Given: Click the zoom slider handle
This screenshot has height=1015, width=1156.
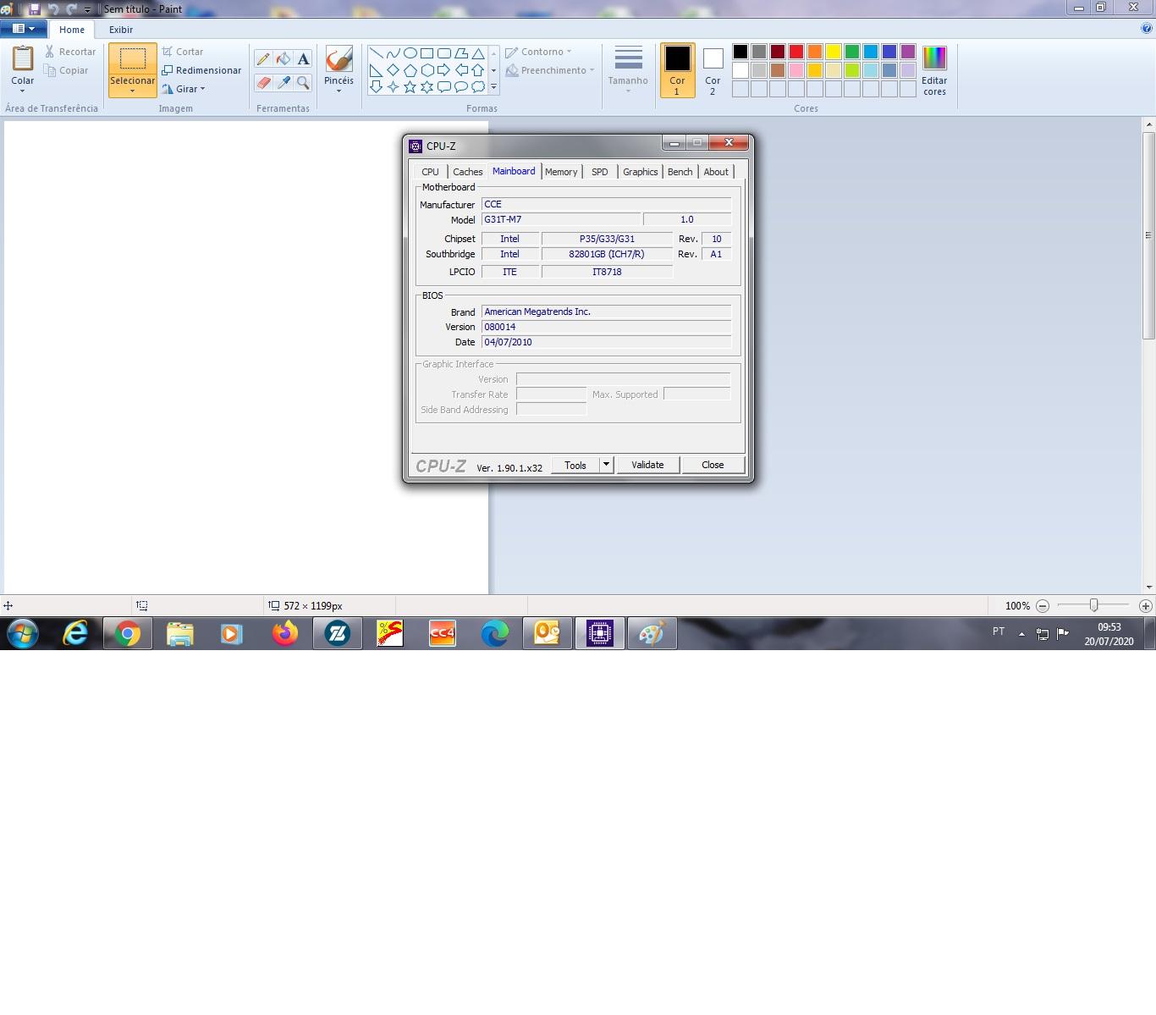Looking at the screenshot, I should tap(1094, 605).
